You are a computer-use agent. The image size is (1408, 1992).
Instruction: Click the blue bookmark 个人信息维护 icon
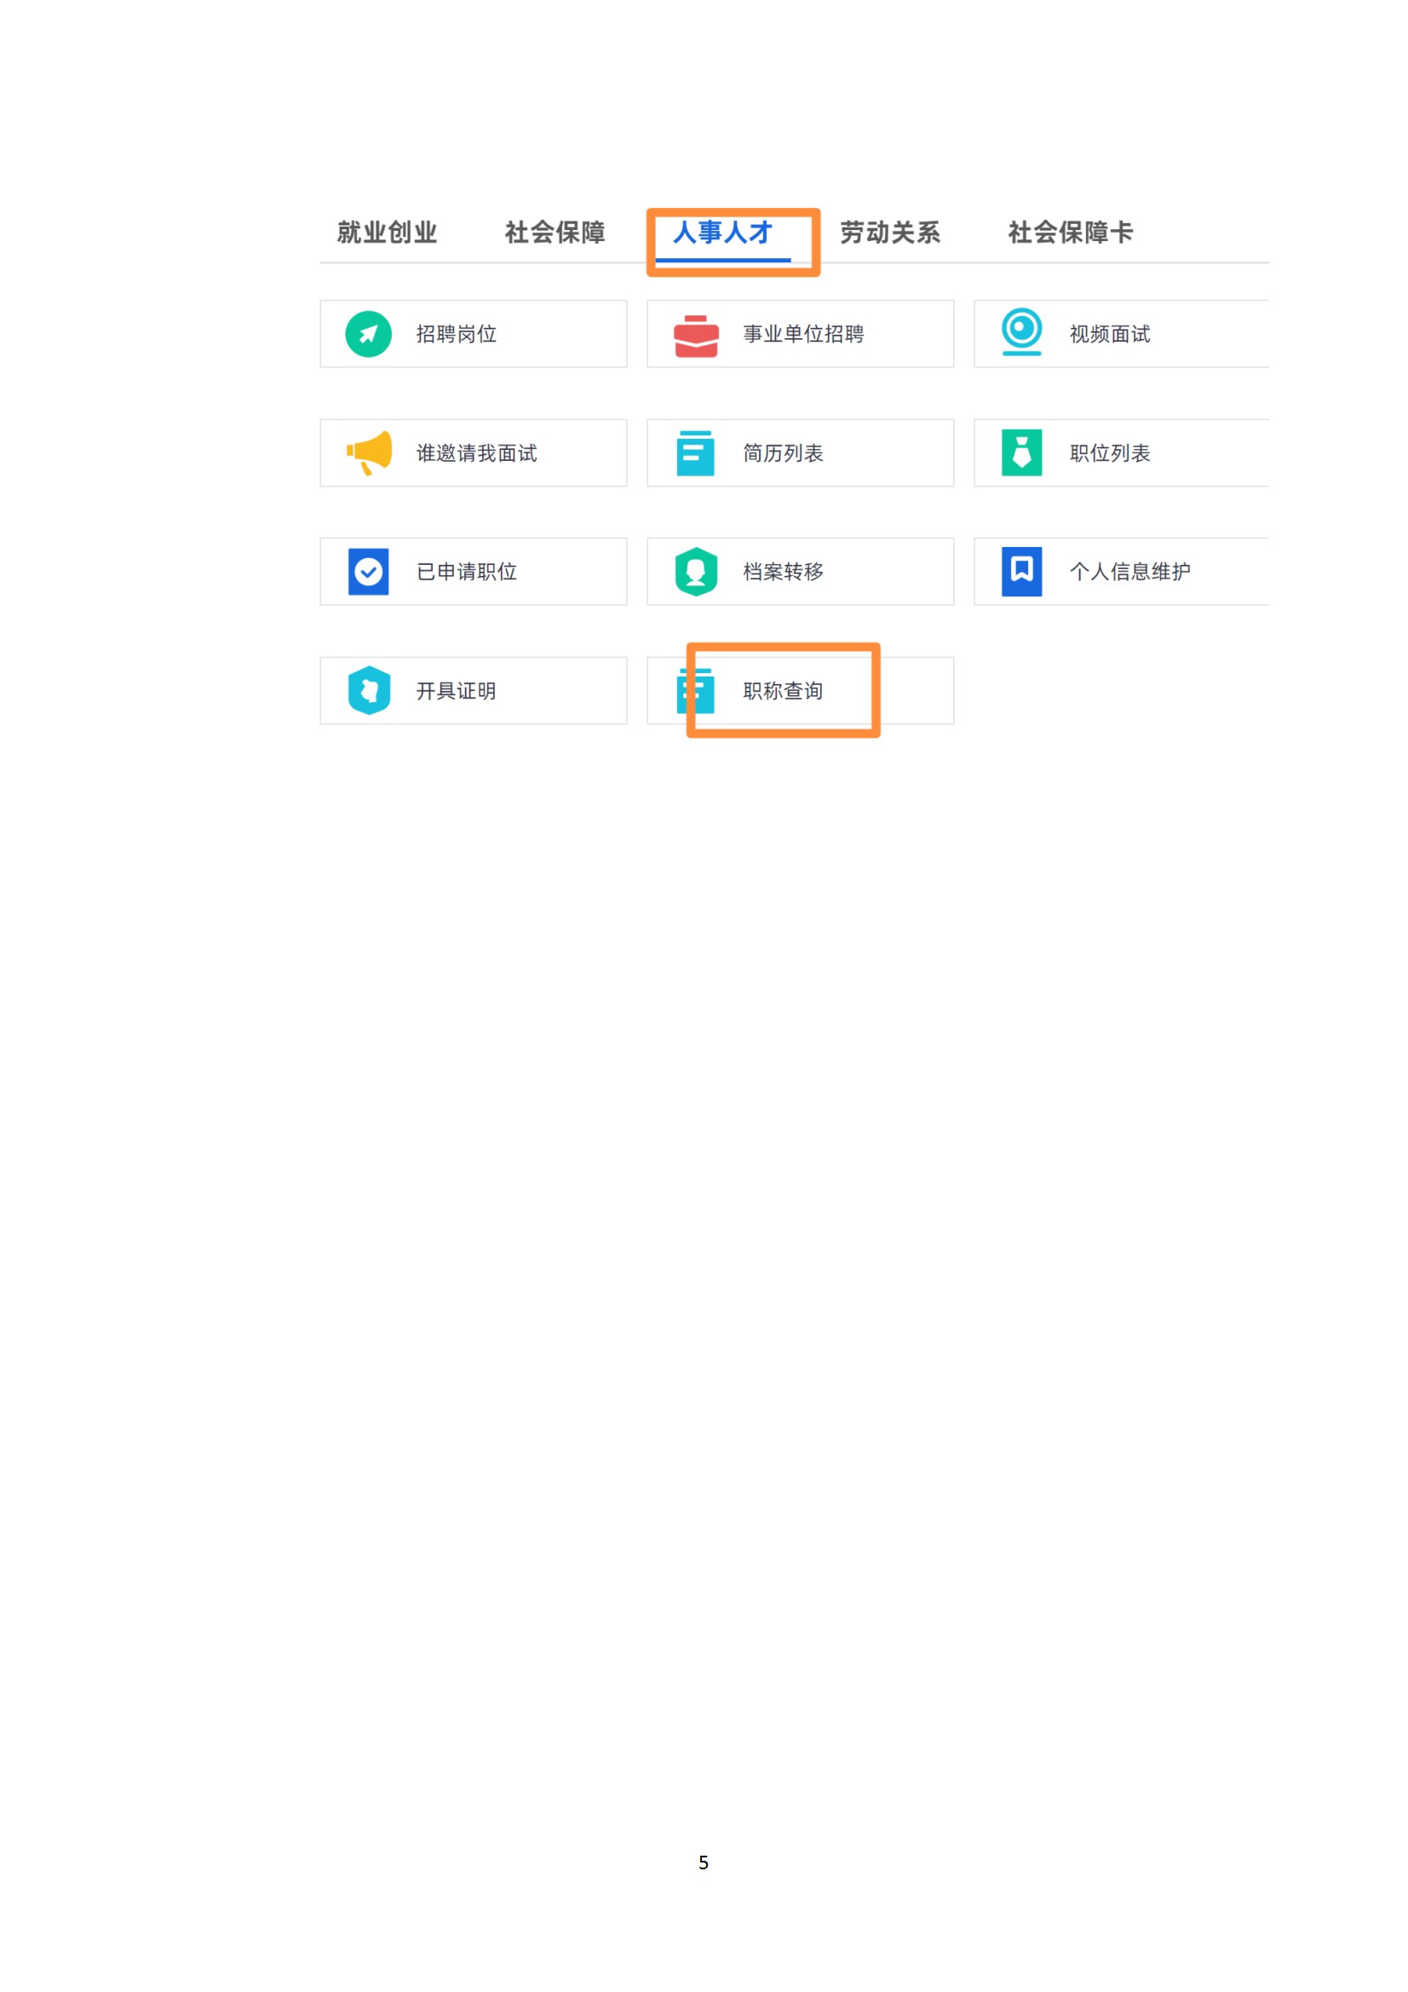[1021, 572]
